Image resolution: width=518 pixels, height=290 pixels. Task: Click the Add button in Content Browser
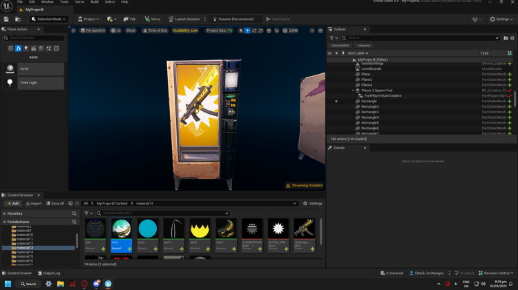(13, 204)
